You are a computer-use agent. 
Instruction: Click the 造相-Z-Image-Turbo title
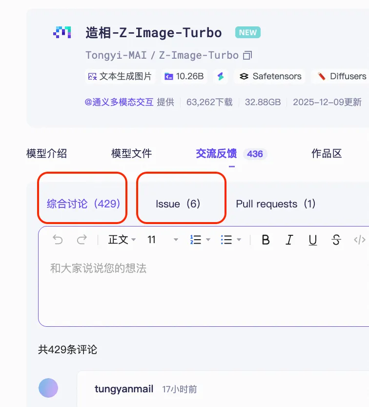154,33
